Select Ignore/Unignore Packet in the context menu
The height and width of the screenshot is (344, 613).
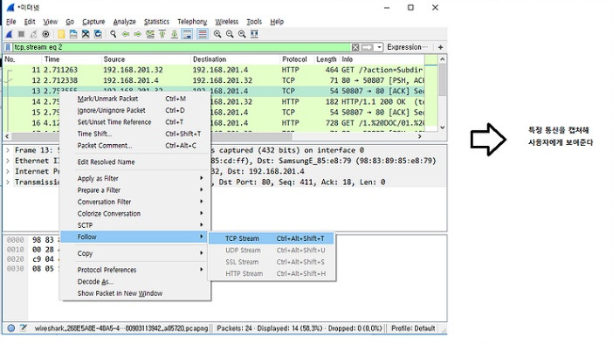[135, 111]
